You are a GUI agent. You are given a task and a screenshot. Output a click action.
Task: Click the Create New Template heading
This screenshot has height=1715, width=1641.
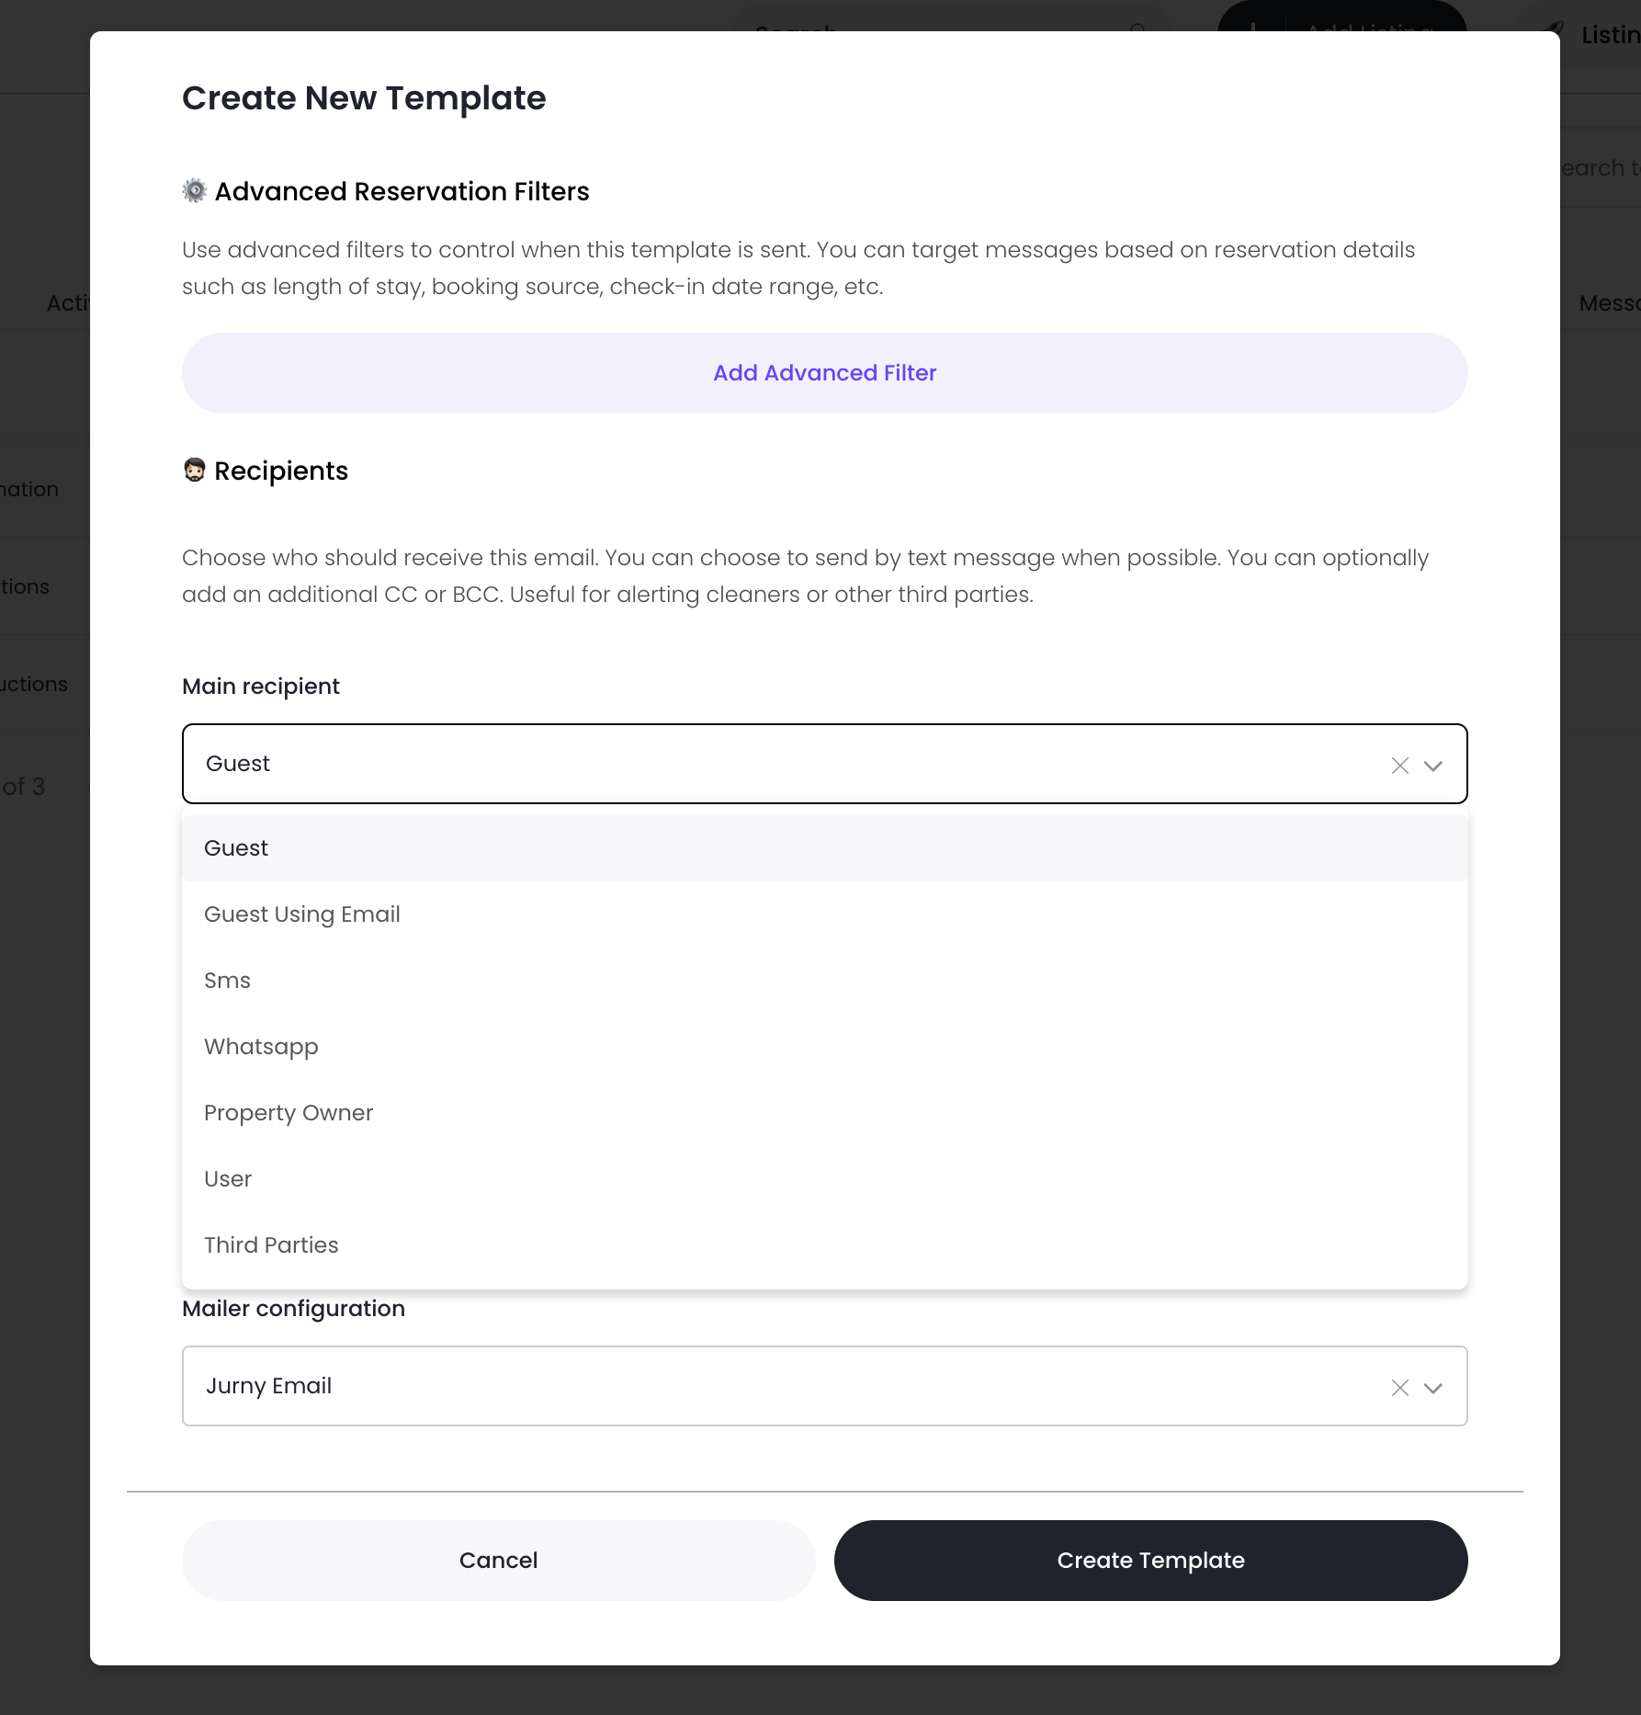364,98
